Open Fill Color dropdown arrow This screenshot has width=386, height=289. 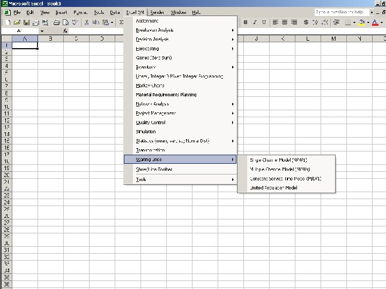(x=368, y=22)
